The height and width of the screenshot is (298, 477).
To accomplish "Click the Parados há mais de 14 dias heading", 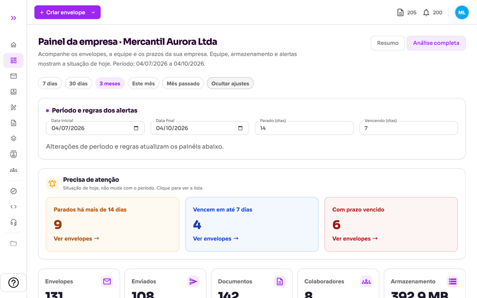I will coord(90,210).
